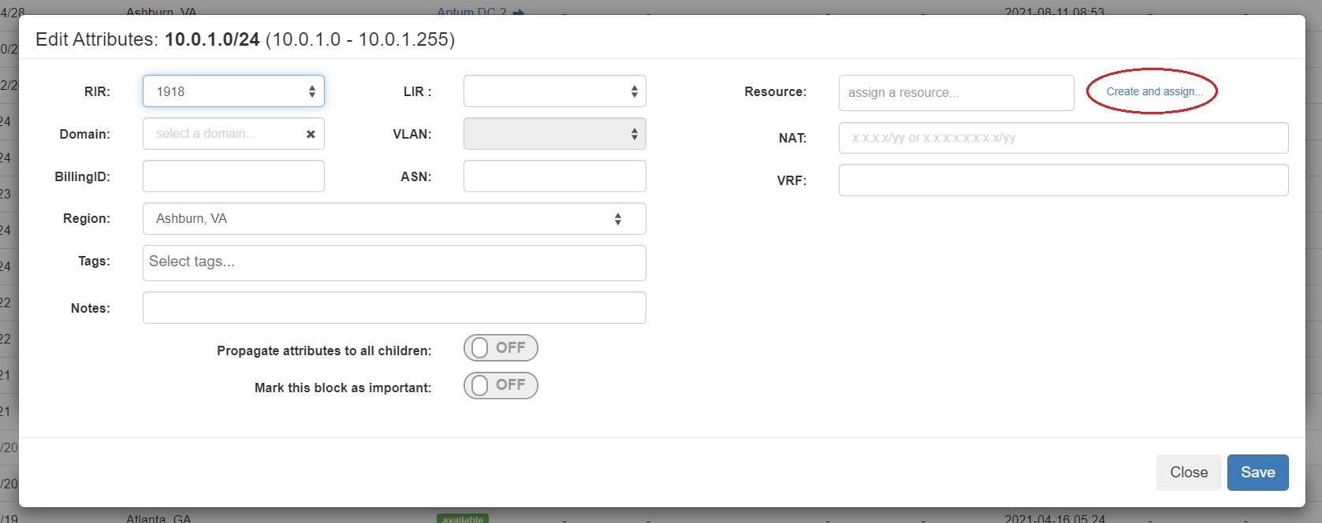1322x523 pixels.
Task: Click into the Notes text box
Action: 393,308
